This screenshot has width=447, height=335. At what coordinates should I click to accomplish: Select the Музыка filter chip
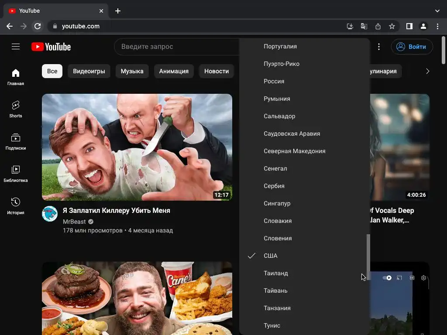point(132,71)
